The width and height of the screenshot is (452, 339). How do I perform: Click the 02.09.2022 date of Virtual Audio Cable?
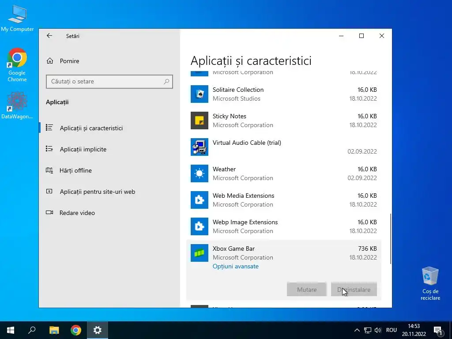pyautogui.click(x=362, y=152)
